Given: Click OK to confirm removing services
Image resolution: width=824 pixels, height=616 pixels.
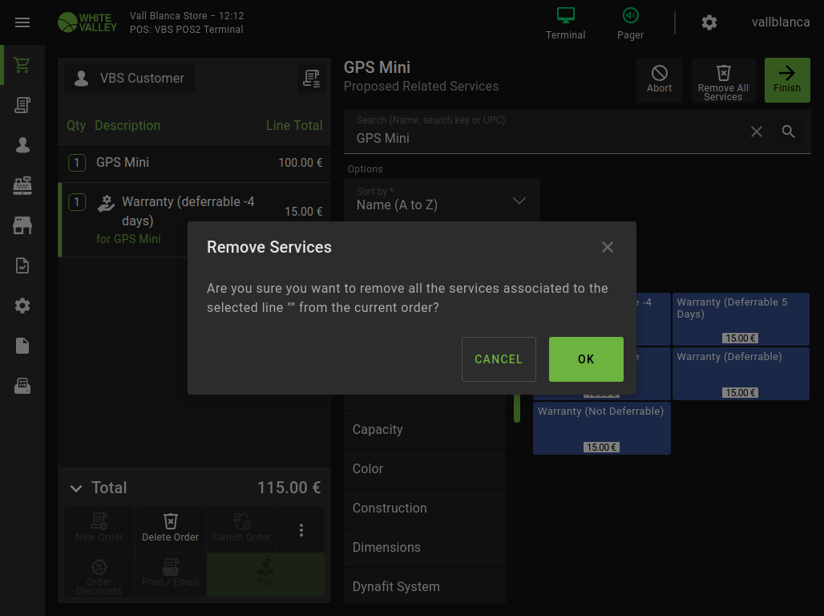Looking at the screenshot, I should click(586, 359).
